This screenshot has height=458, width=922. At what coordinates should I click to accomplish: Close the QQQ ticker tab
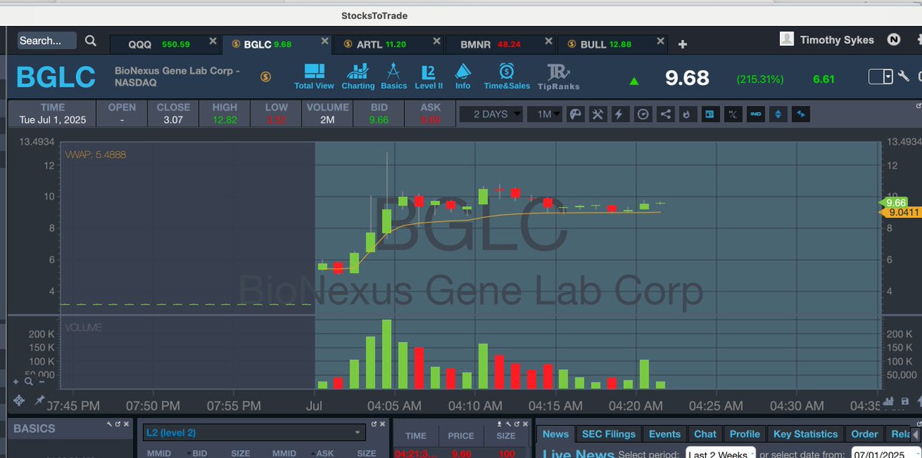click(x=213, y=41)
